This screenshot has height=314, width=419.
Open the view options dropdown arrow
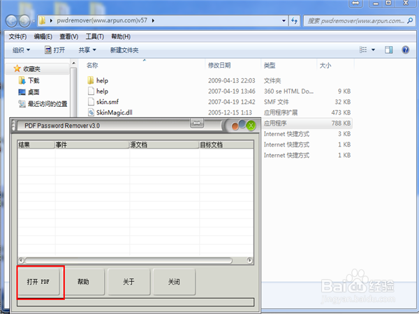coord(374,50)
